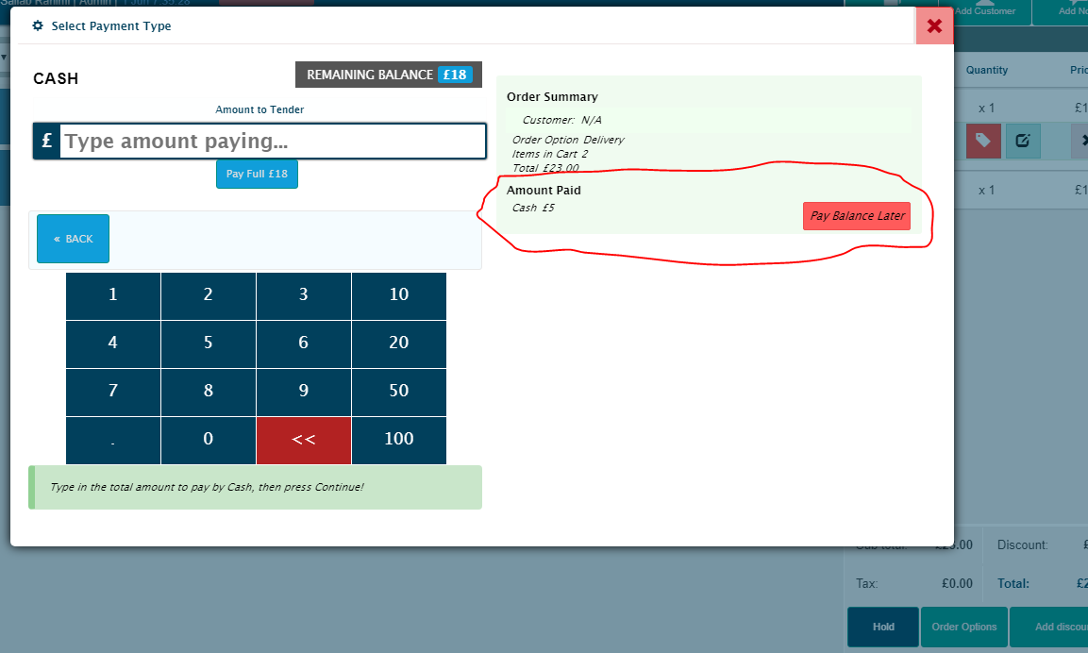Click the gear icon beside Select Payment Type

click(x=38, y=25)
